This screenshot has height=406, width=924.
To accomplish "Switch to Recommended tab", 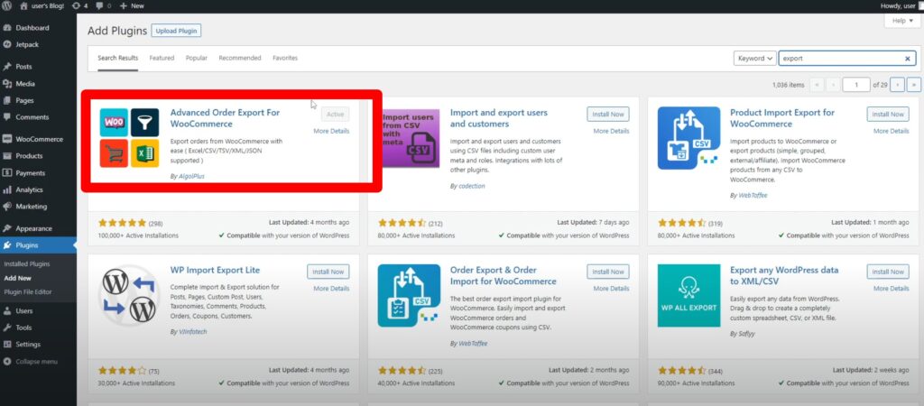I will click(x=240, y=59).
